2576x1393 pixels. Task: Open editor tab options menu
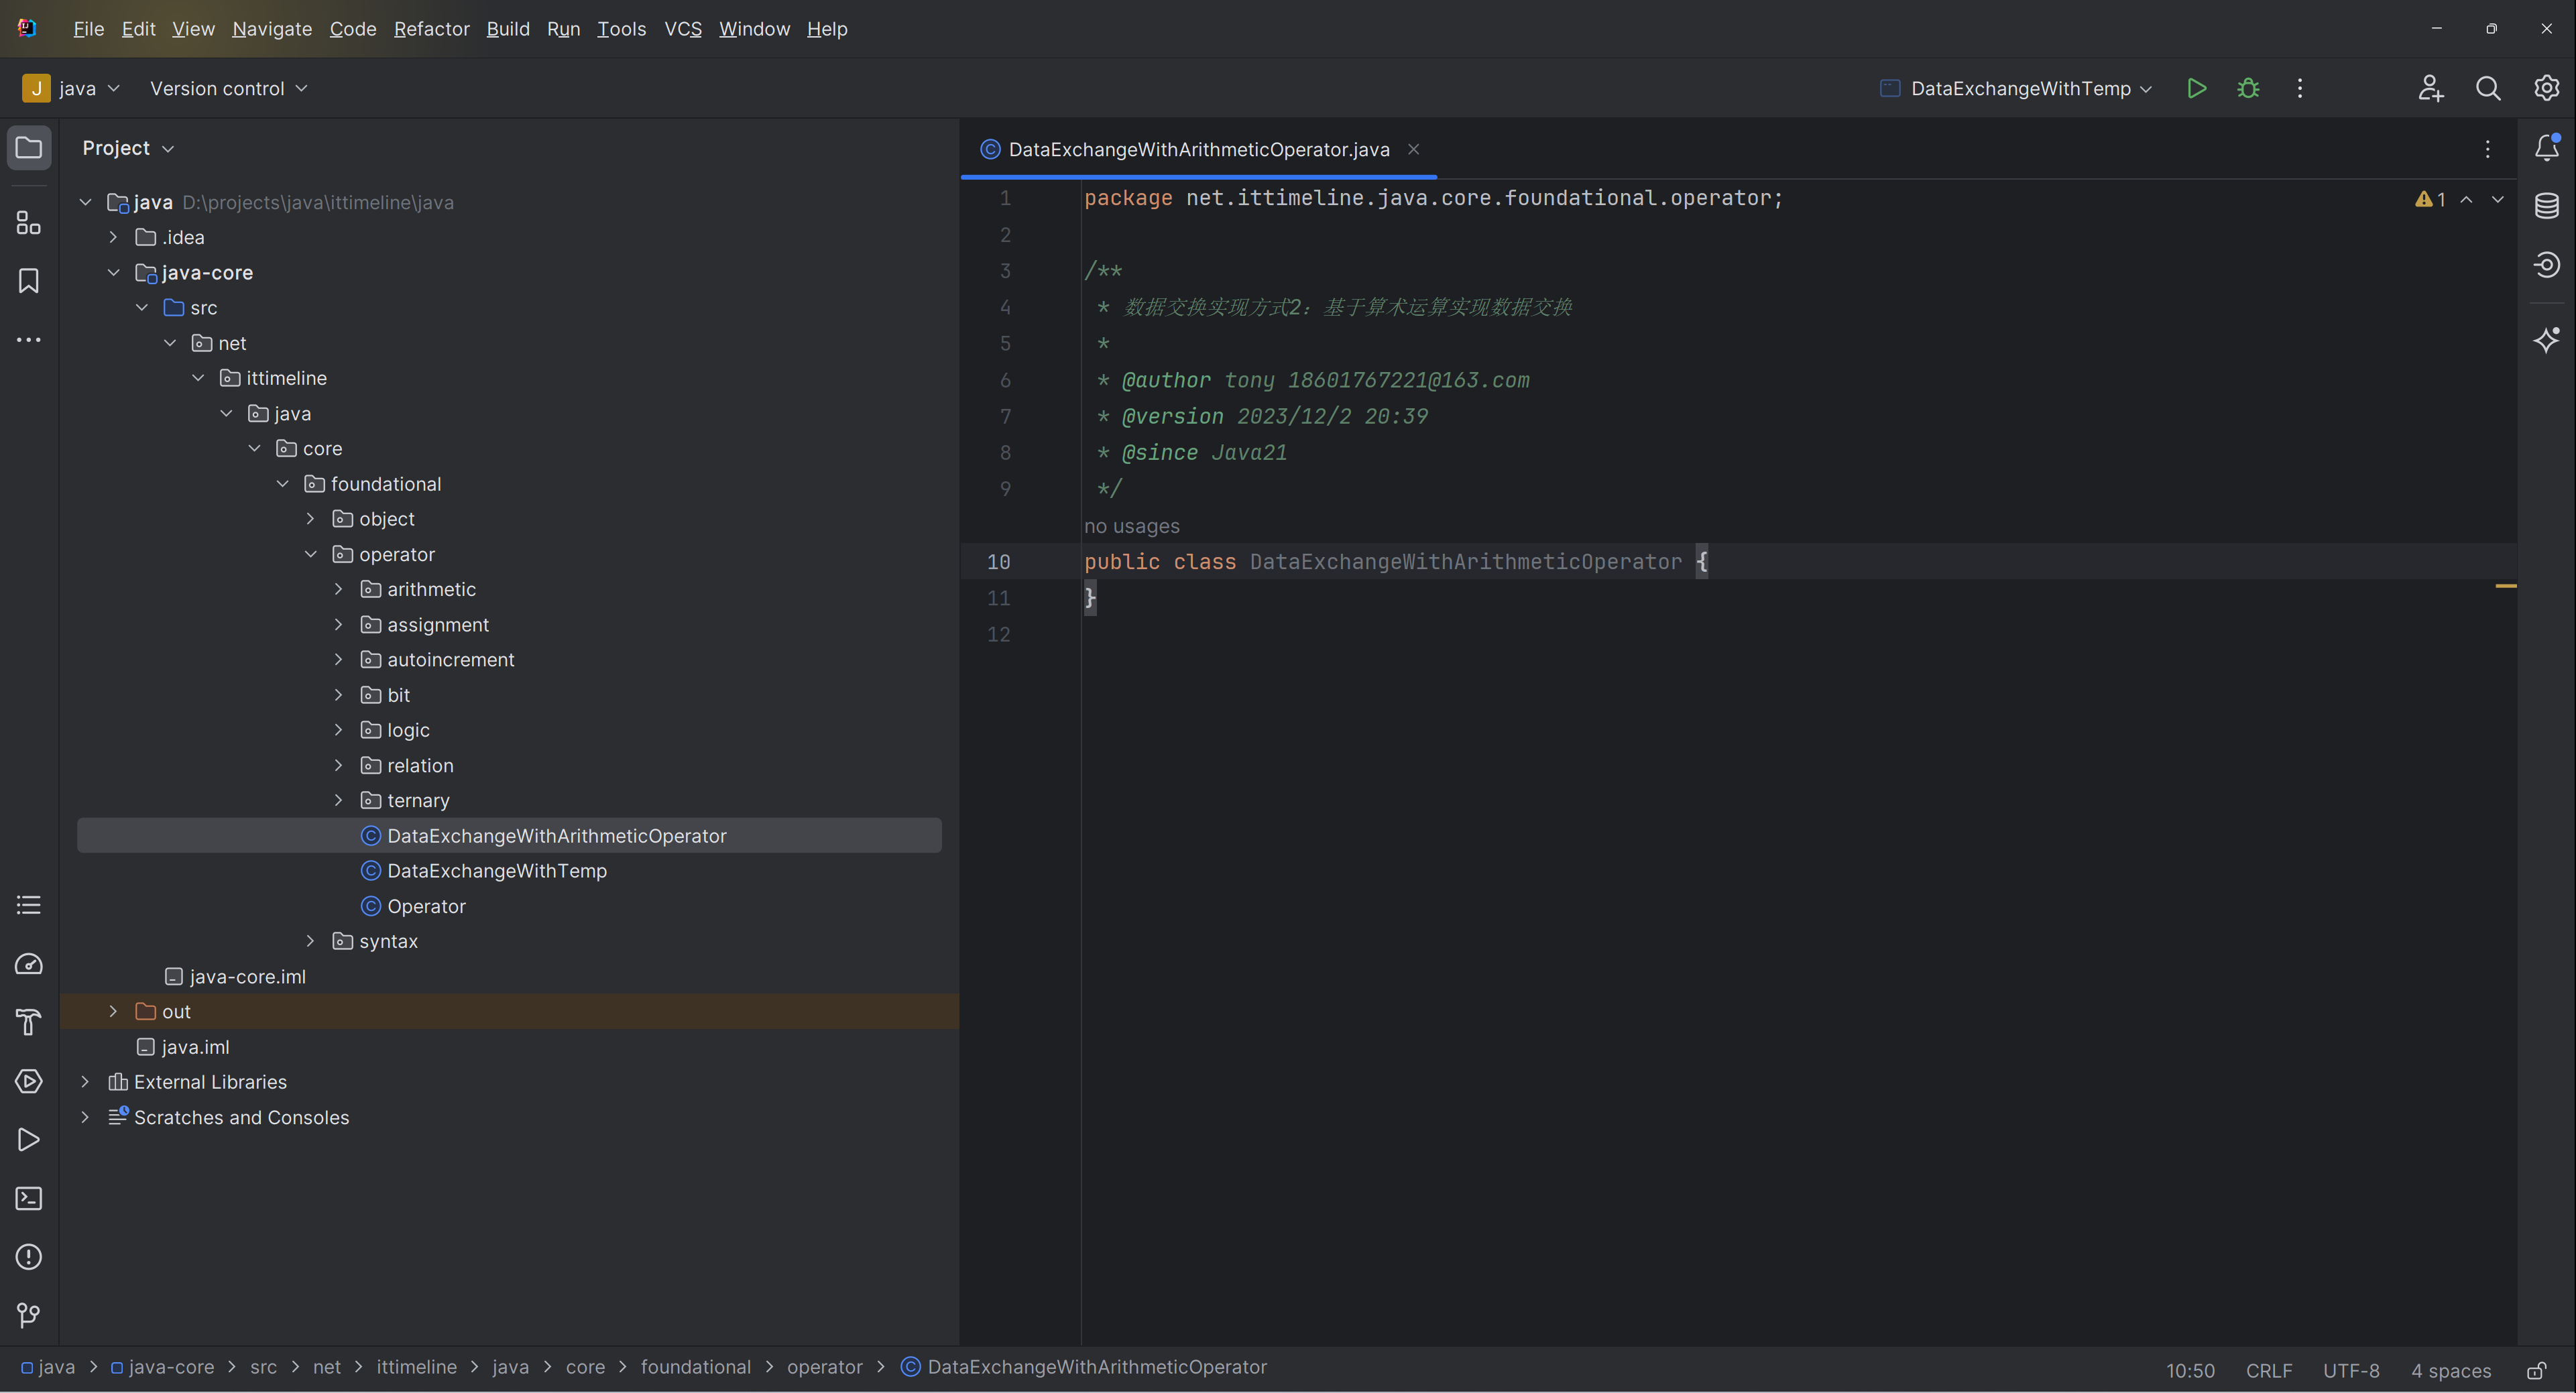click(2488, 149)
